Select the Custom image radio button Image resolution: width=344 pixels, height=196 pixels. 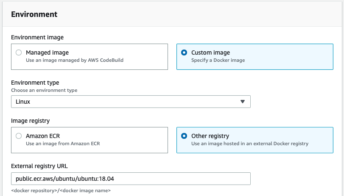point(184,53)
